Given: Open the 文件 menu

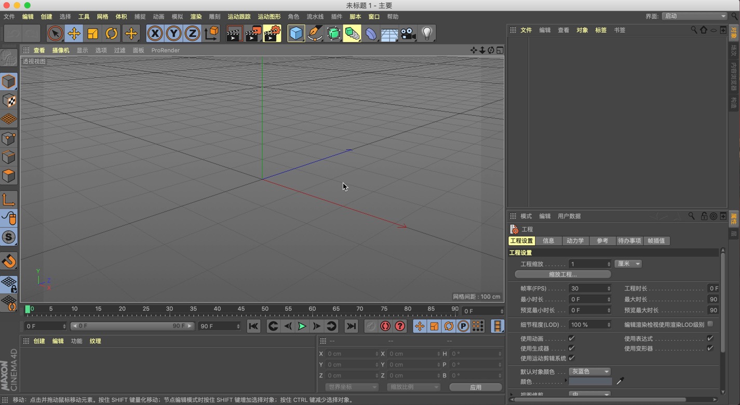Looking at the screenshot, I should 9,17.
